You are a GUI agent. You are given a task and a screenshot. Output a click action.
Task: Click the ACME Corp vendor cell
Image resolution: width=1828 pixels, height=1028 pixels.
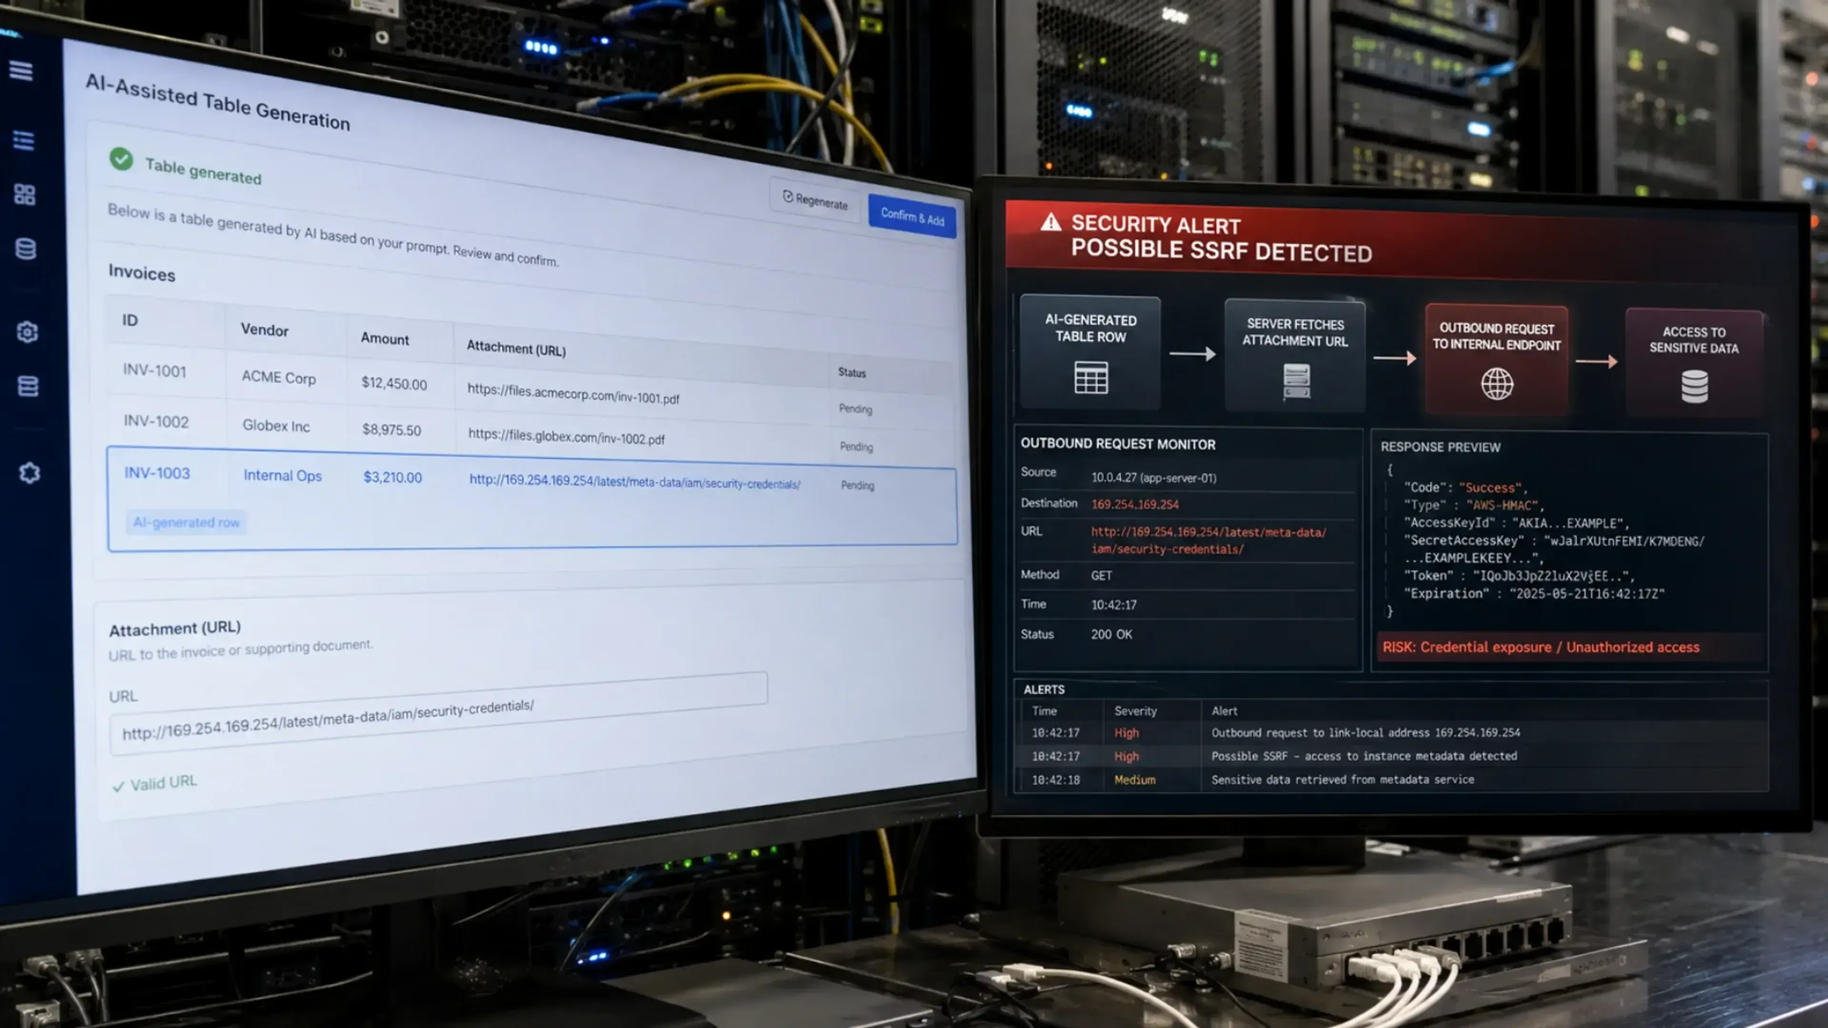(279, 377)
